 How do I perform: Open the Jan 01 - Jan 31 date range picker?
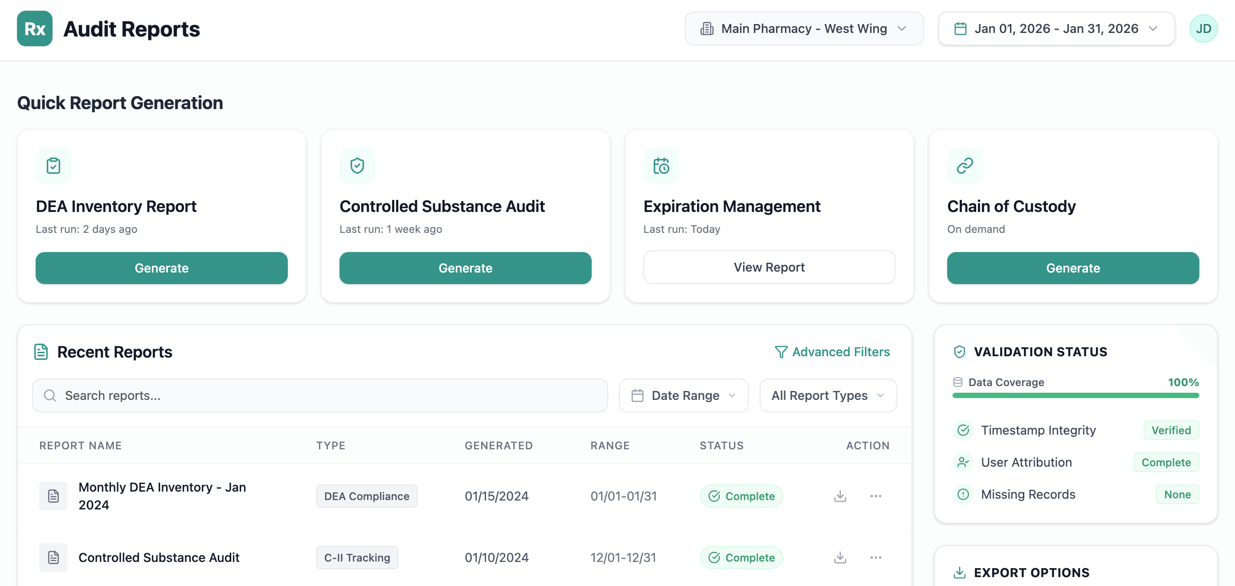pyautogui.click(x=1056, y=28)
